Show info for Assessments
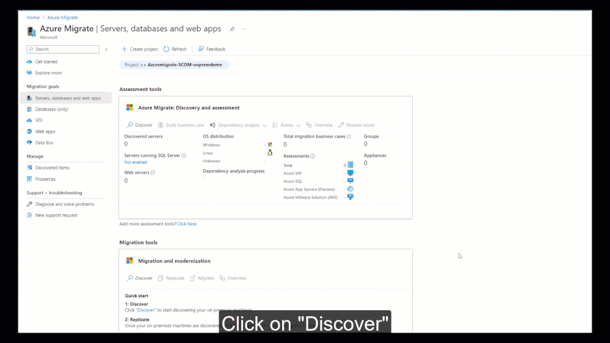 tap(313, 156)
